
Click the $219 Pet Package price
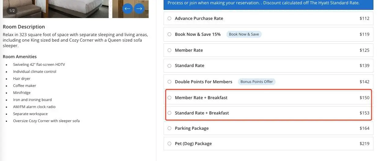364,144
